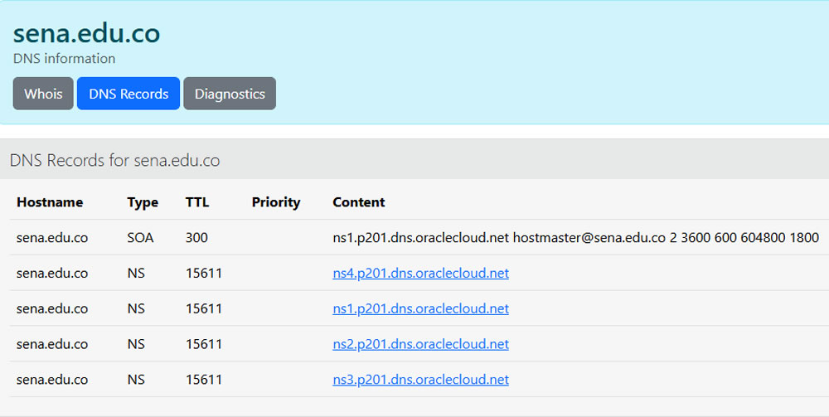Click the TTL column header
The width and height of the screenshot is (829, 417).
[197, 202]
